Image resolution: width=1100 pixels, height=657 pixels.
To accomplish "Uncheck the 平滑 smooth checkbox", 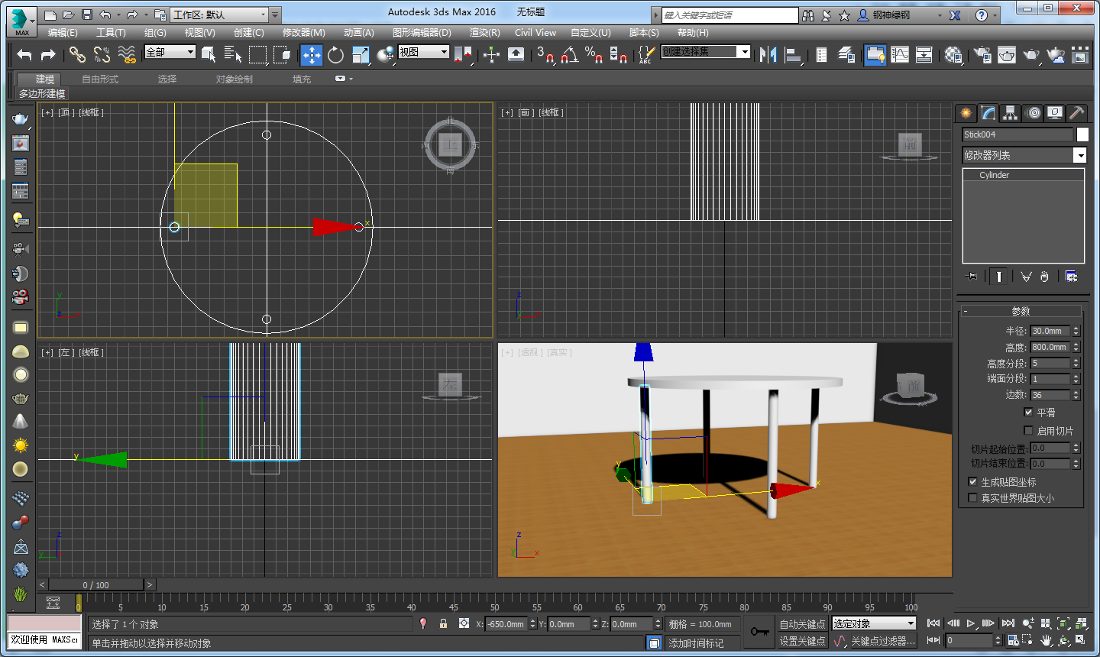I will [1028, 412].
